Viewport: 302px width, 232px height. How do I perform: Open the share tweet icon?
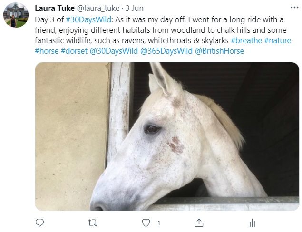[x=200, y=222]
